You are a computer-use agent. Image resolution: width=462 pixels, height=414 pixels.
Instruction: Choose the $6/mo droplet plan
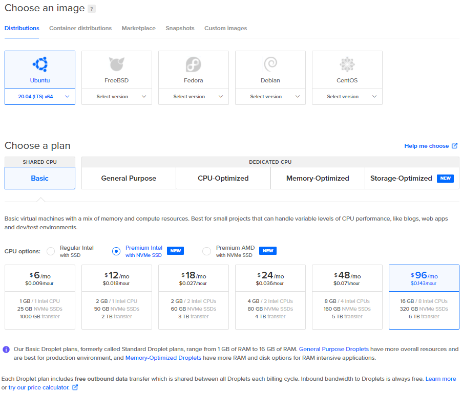click(x=40, y=297)
